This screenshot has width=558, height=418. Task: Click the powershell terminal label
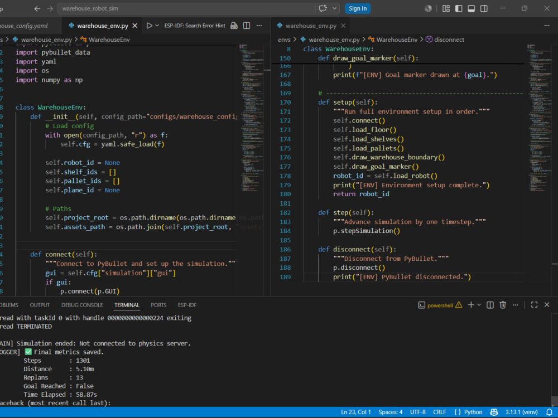tap(440, 305)
